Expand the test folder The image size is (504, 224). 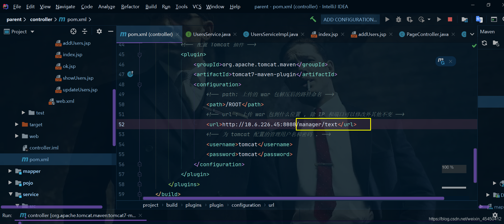[x=23, y=113]
